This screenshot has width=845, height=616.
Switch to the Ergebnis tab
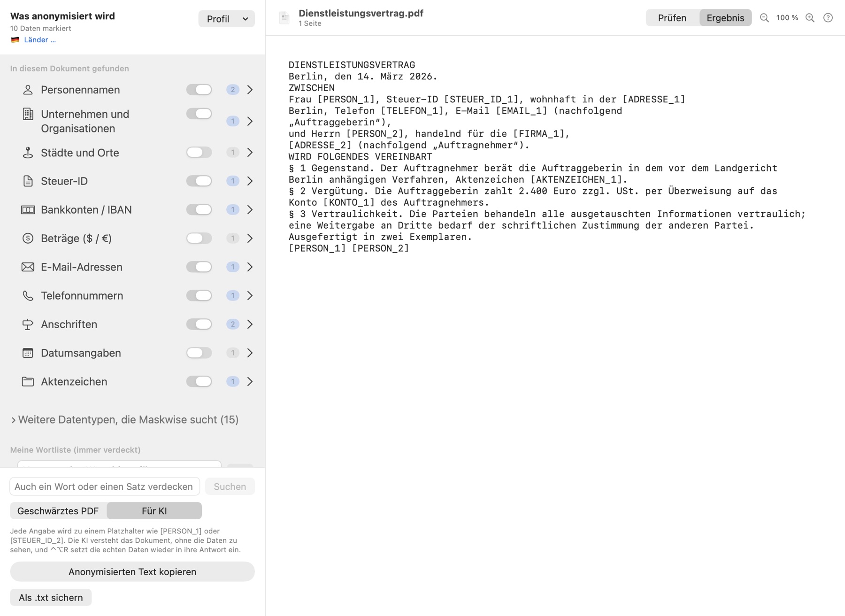coord(725,18)
